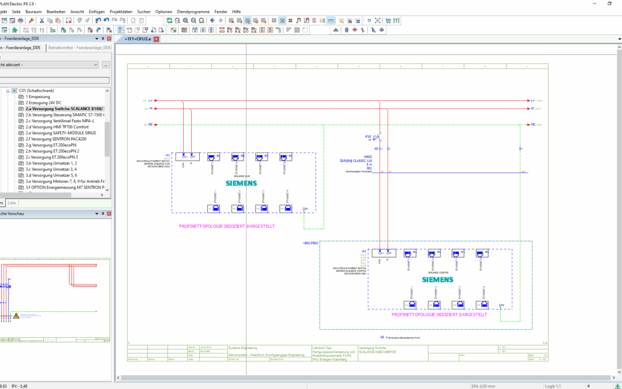Click the Paste clipboard icon

click(58, 21)
